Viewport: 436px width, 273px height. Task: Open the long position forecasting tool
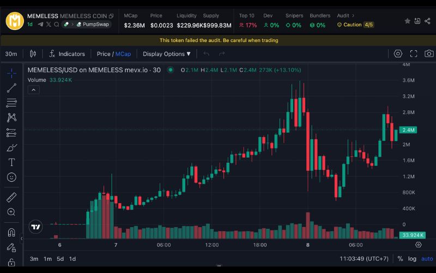11,133
